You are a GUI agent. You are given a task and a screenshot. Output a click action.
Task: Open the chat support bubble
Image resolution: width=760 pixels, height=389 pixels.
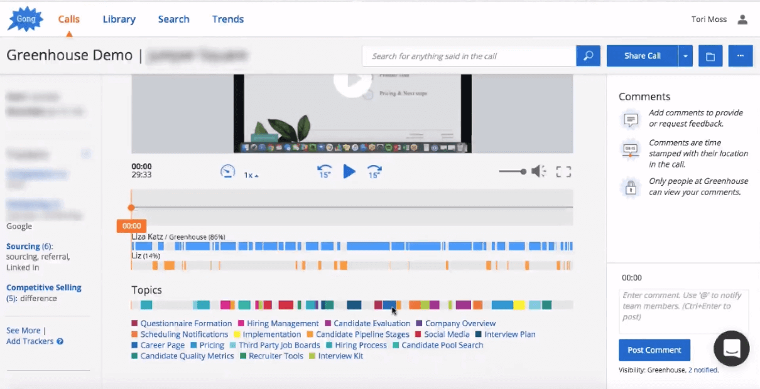(x=732, y=348)
